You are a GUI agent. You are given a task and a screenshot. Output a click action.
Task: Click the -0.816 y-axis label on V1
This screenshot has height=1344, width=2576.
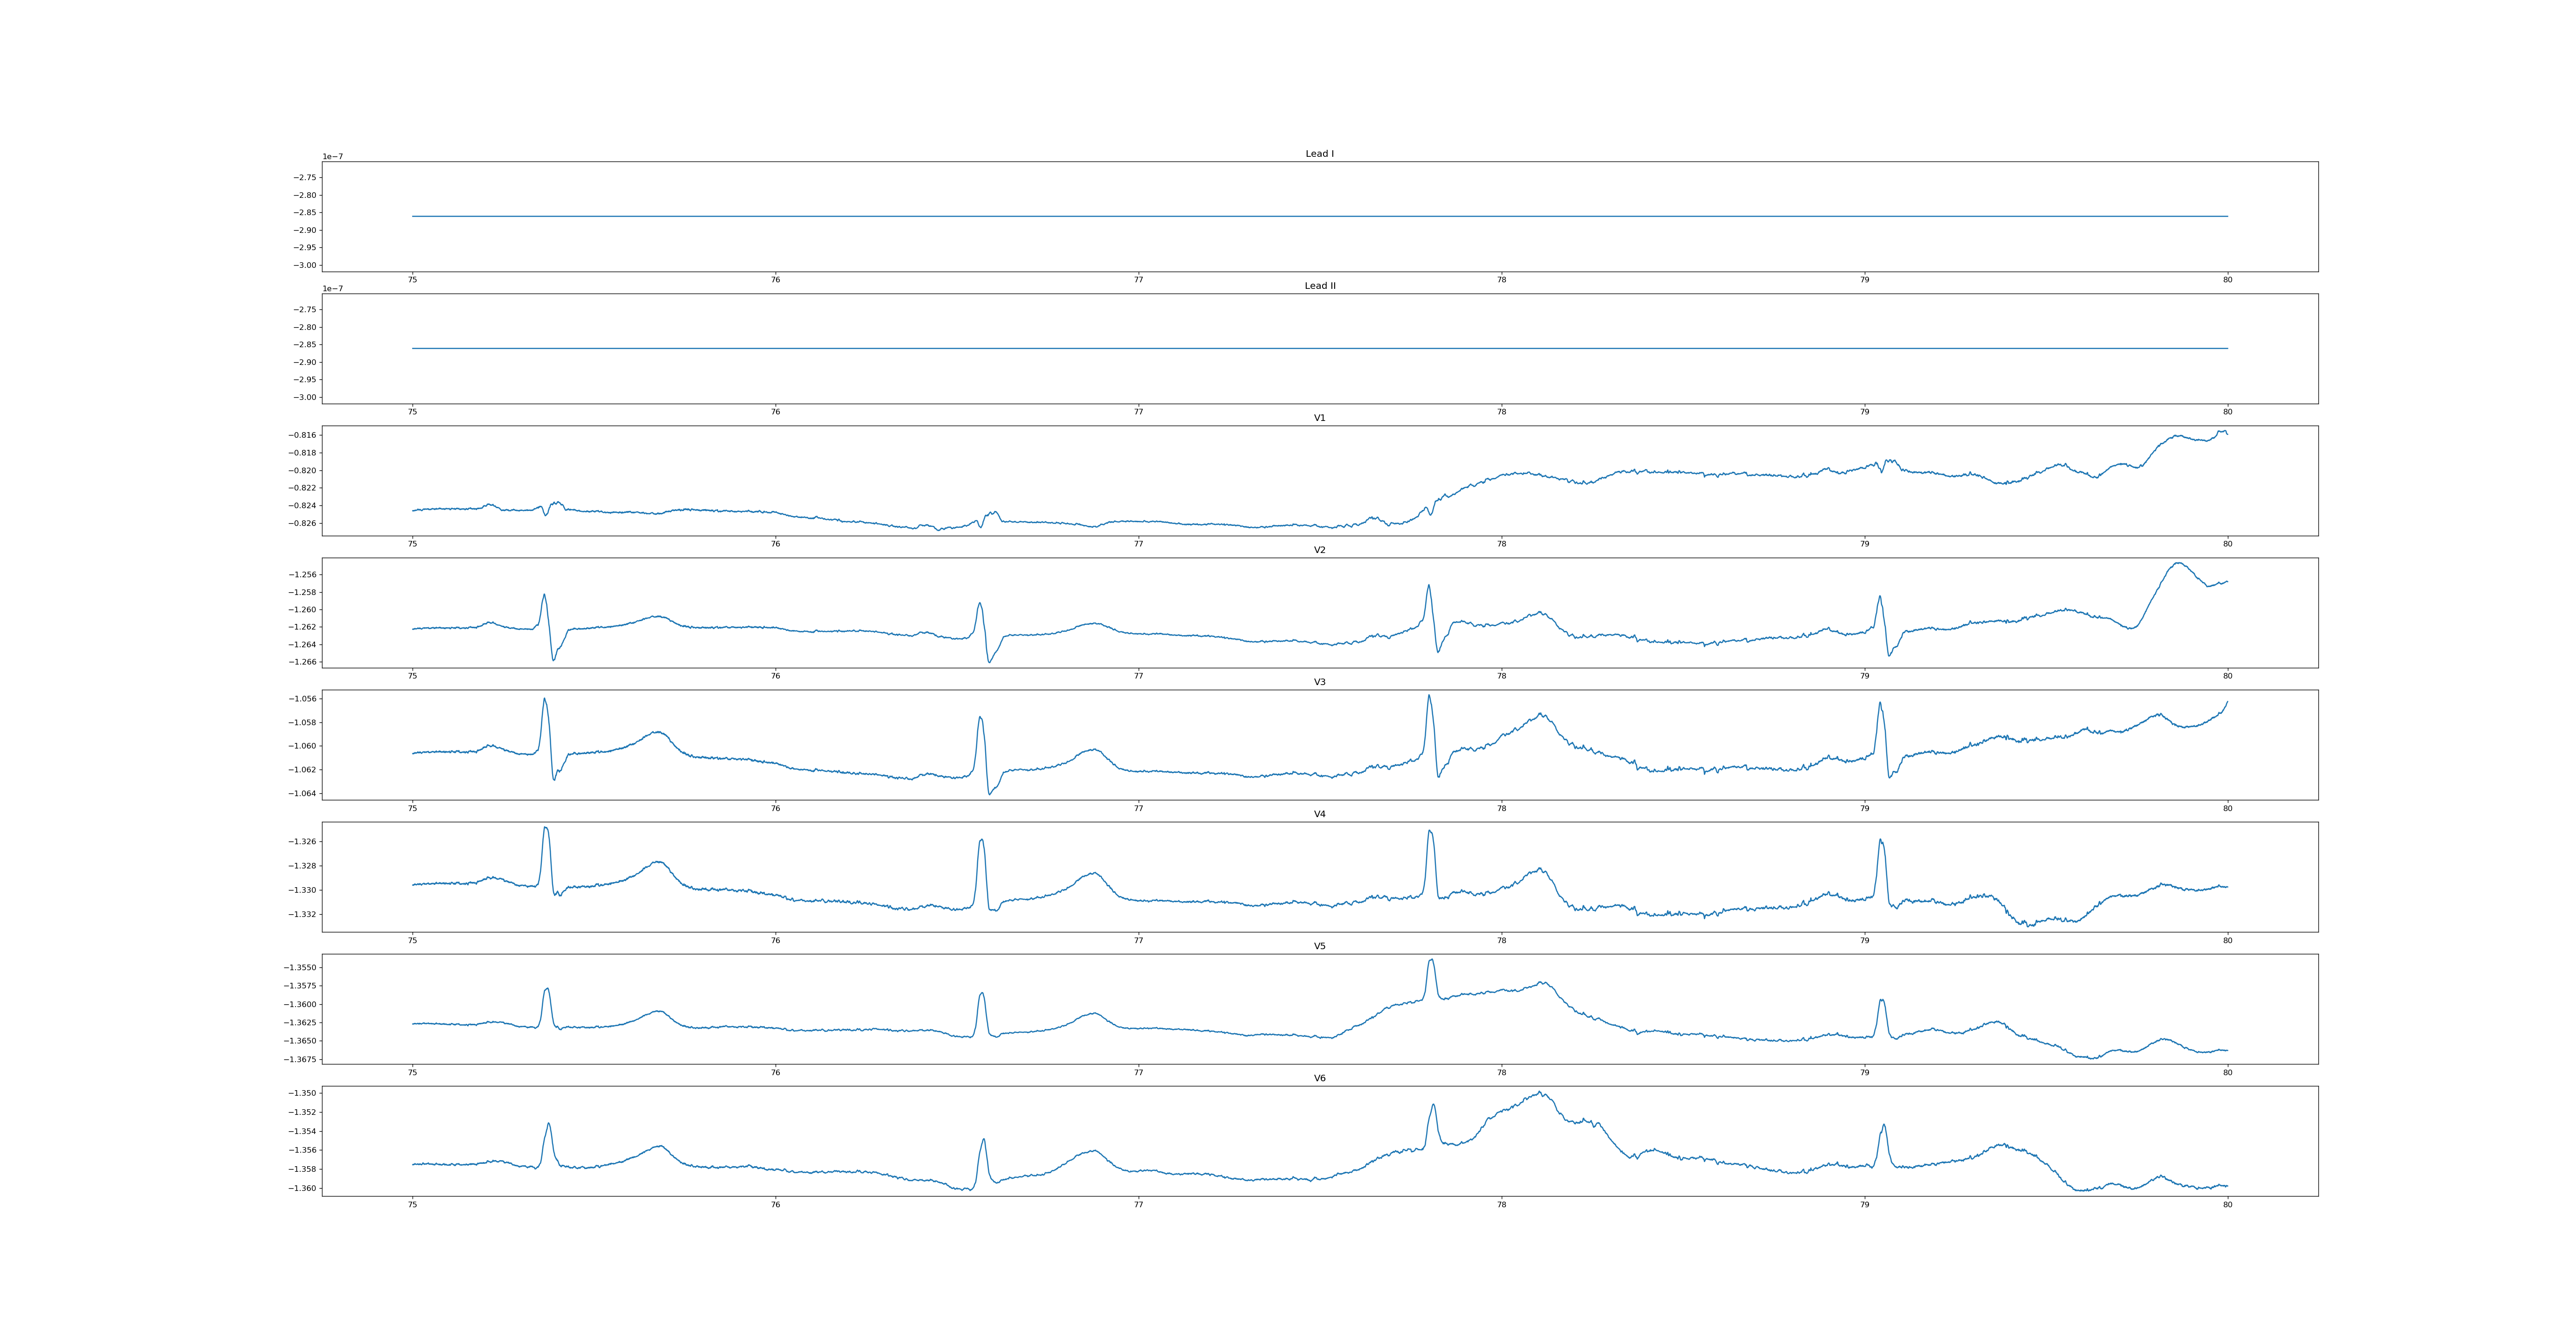coord(303,435)
